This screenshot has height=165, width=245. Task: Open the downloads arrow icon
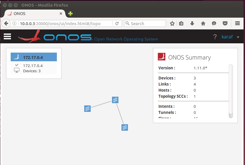[x=192, y=23]
